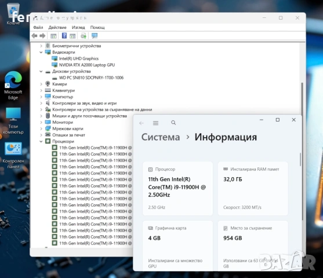Open Microsoft Edge desktop shortcut

pos(13,85)
